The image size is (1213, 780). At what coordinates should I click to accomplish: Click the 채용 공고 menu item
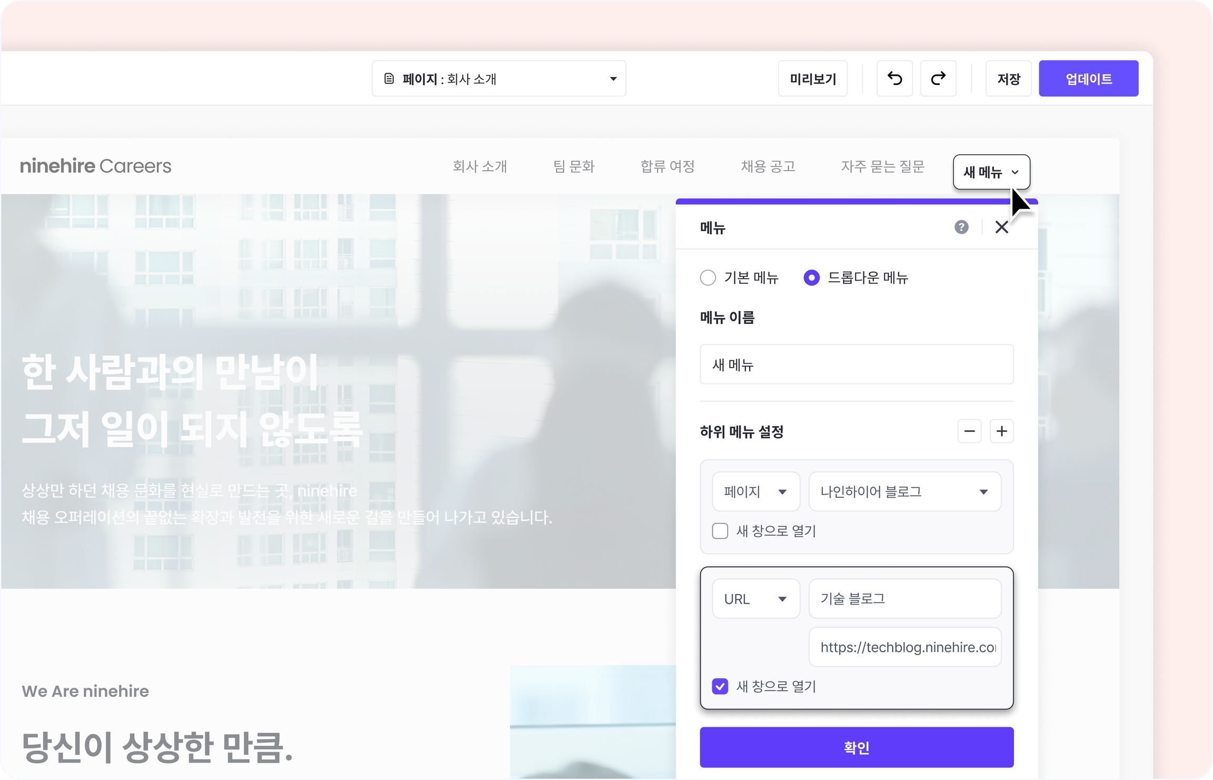[x=768, y=166]
